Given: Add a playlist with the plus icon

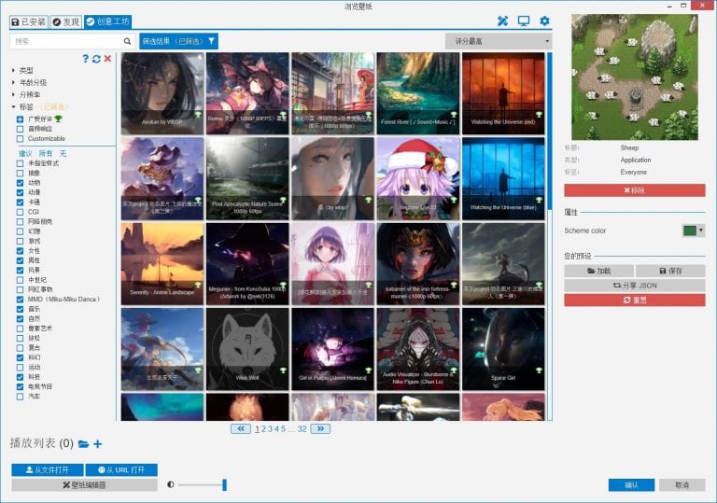Looking at the screenshot, I should 97,443.
